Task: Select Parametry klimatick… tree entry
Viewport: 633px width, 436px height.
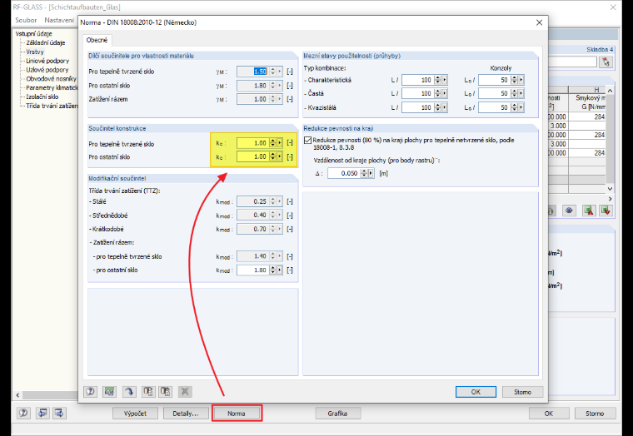Action: [52, 87]
